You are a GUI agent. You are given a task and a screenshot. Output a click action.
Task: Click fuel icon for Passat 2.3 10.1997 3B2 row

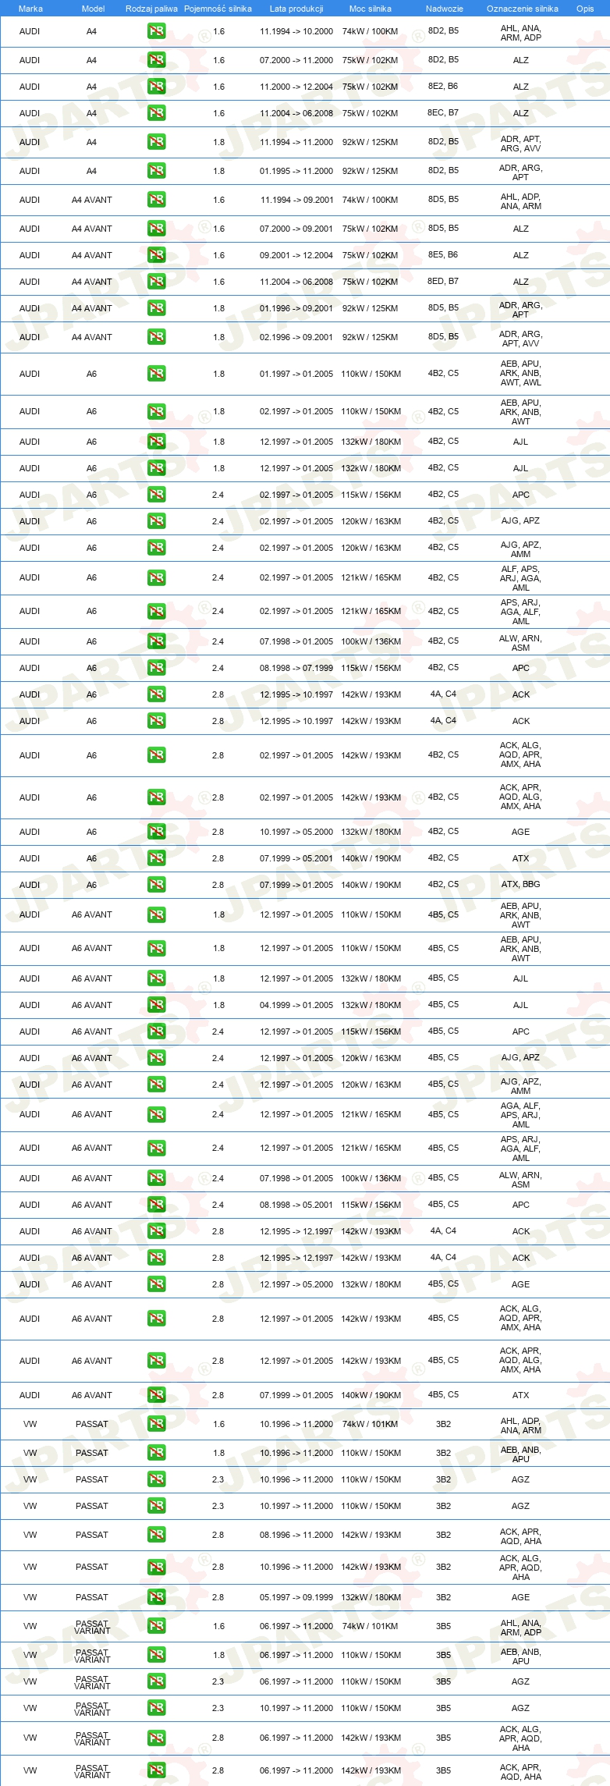coord(156,1506)
